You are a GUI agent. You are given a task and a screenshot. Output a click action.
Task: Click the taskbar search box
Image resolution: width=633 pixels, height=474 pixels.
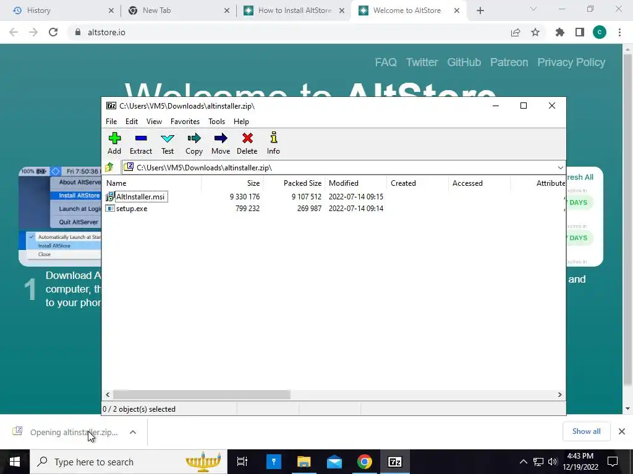tap(129, 462)
